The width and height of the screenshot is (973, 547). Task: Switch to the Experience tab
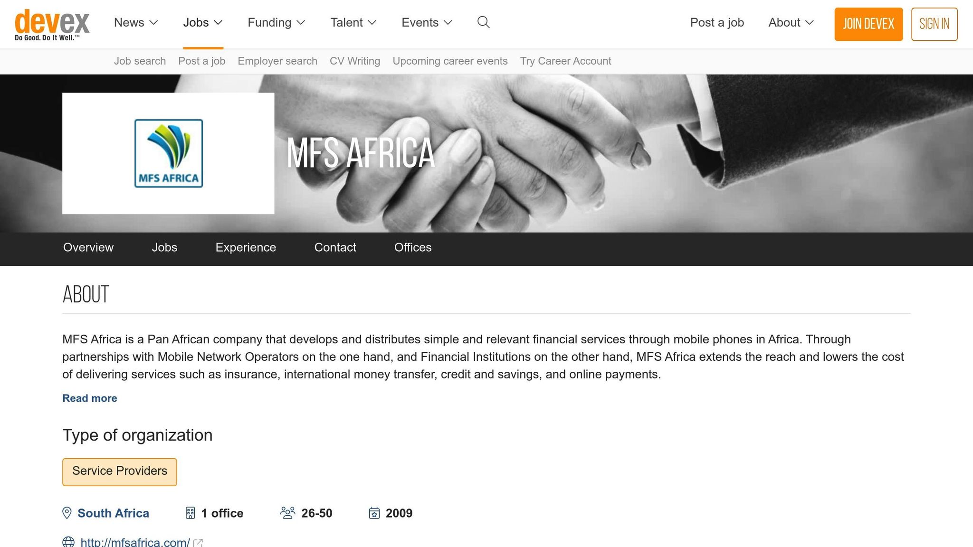[246, 247]
